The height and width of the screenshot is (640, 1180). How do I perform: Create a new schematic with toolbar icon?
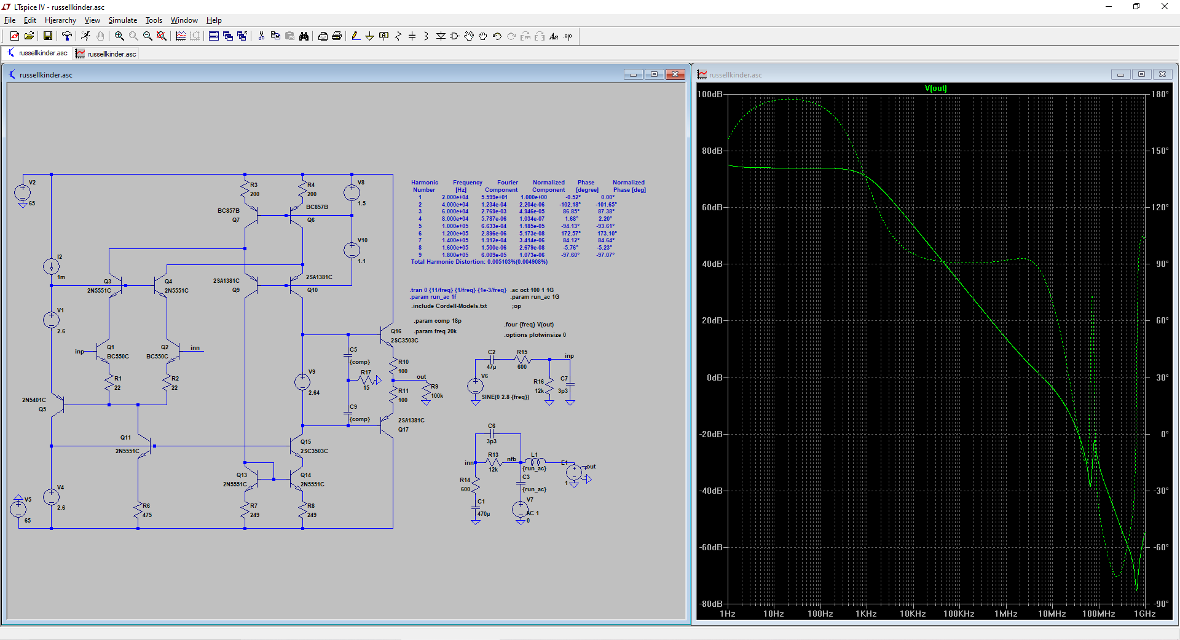15,36
